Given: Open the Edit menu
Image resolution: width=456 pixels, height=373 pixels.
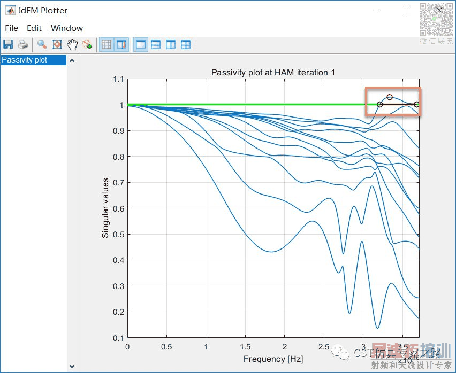Looking at the screenshot, I should (x=34, y=28).
